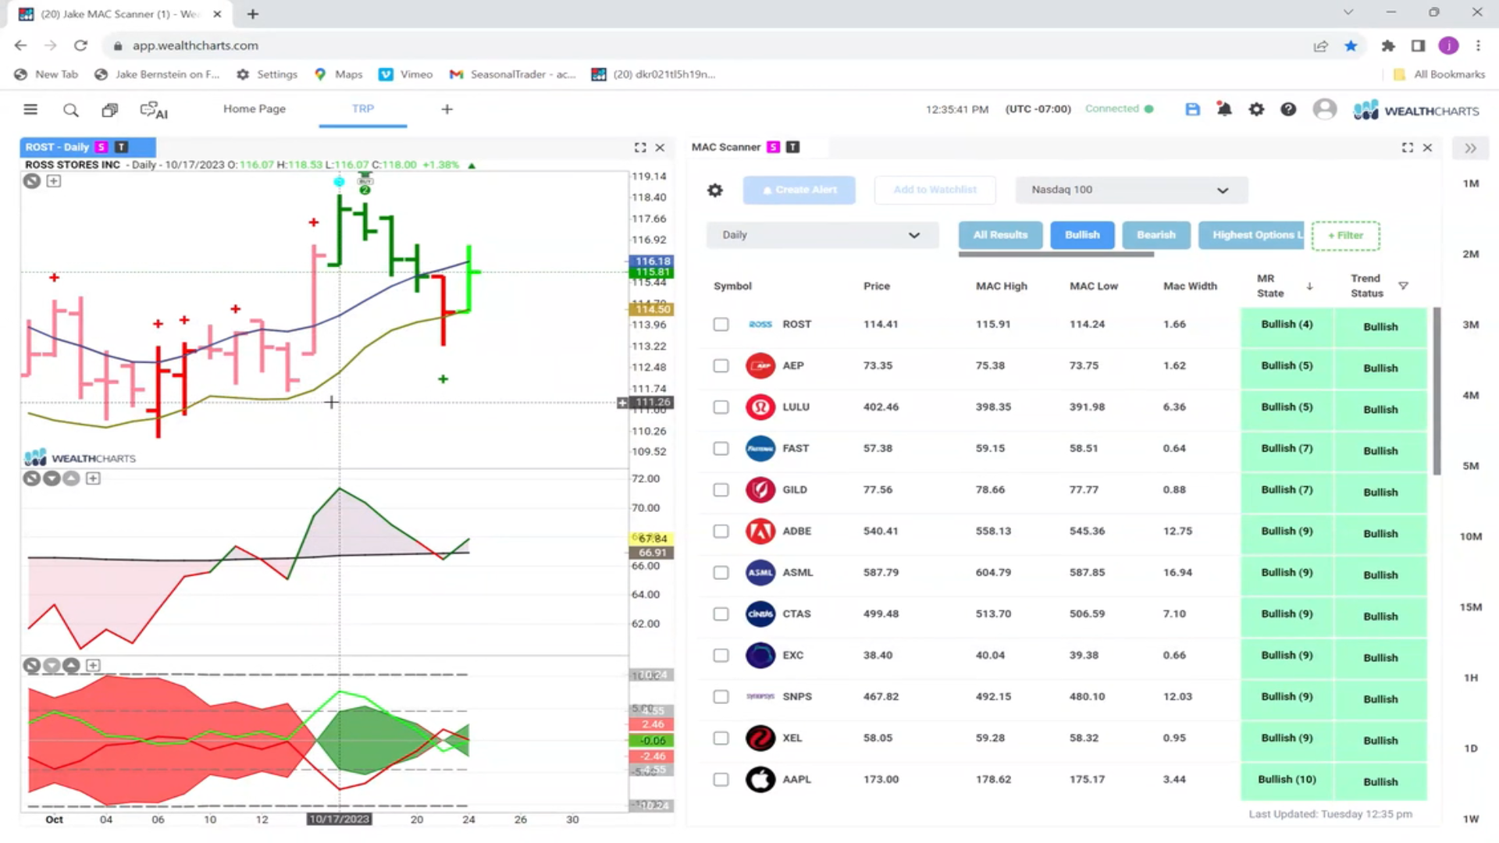Open the Nasdaq 100 watchlist dropdown
This screenshot has height=843, width=1499.
tap(1130, 190)
